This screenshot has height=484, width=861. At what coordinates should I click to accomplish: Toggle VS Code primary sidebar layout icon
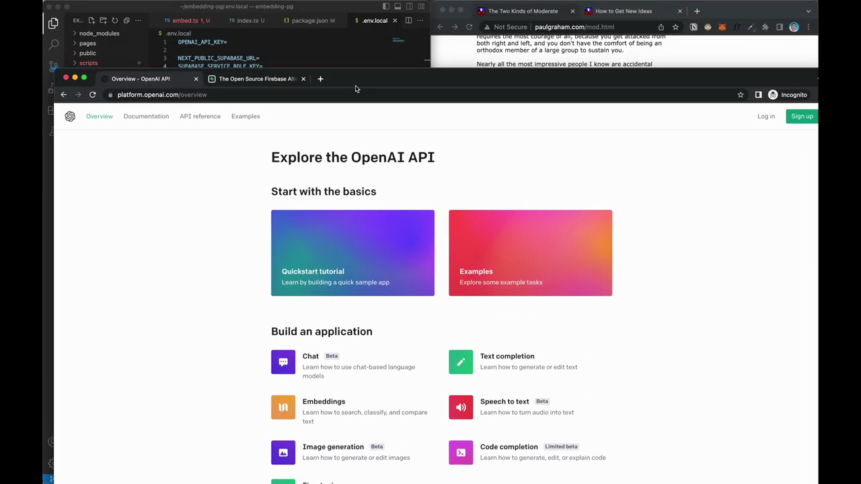pos(385,7)
